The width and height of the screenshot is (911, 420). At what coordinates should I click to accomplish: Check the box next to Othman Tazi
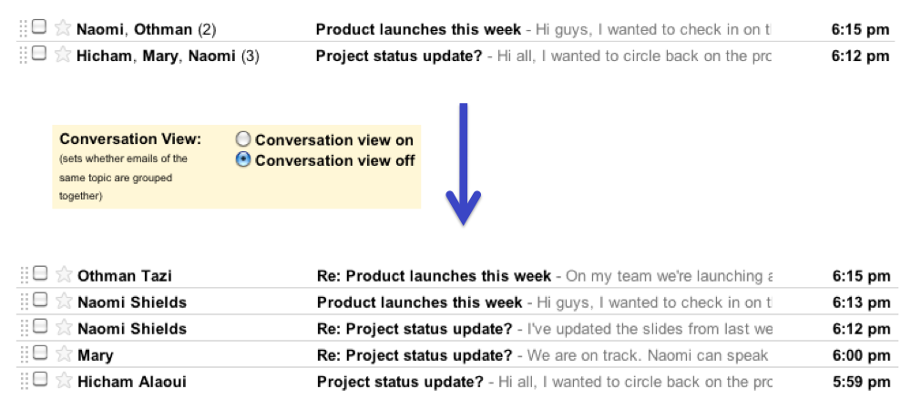pyautogui.click(x=39, y=272)
